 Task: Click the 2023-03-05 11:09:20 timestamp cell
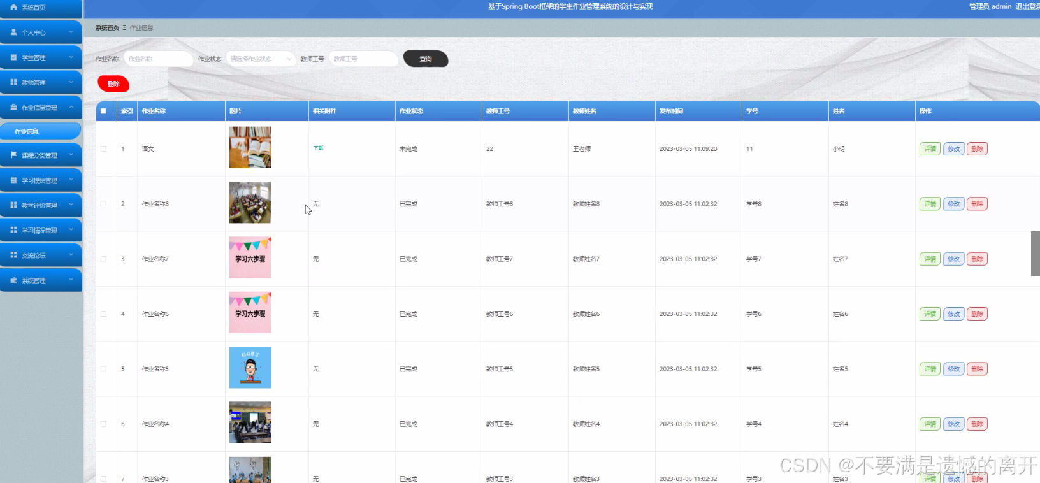pos(688,148)
